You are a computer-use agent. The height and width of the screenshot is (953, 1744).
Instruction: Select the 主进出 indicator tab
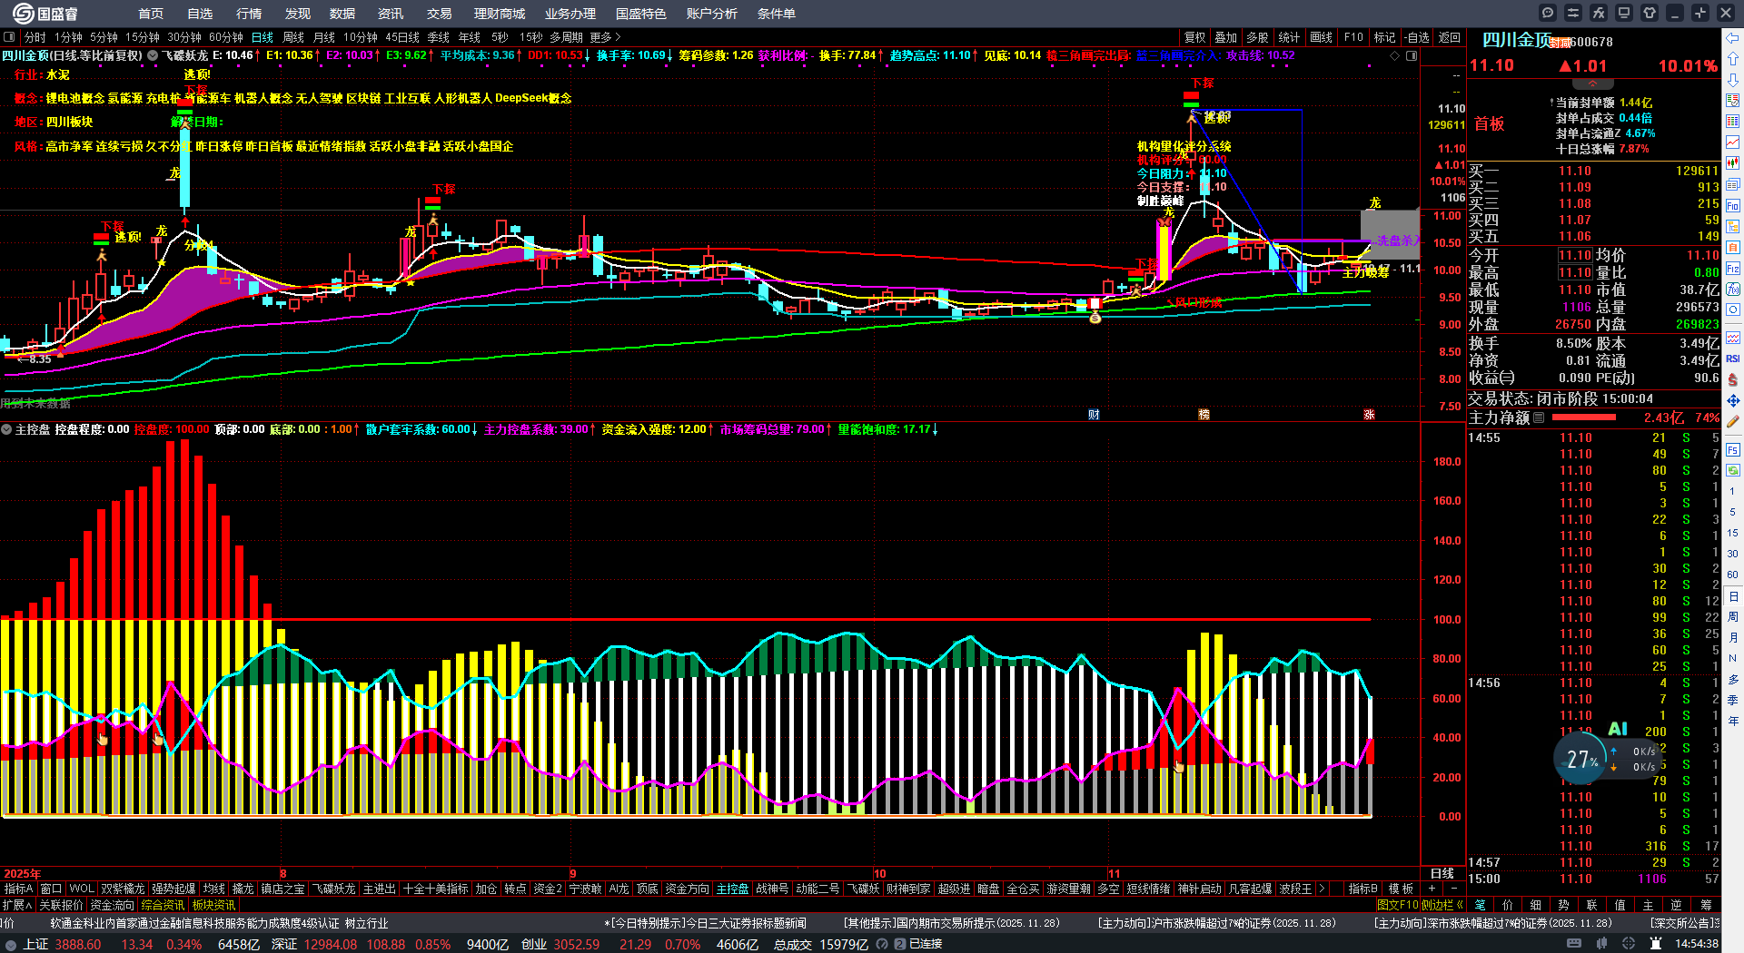click(x=379, y=889)
